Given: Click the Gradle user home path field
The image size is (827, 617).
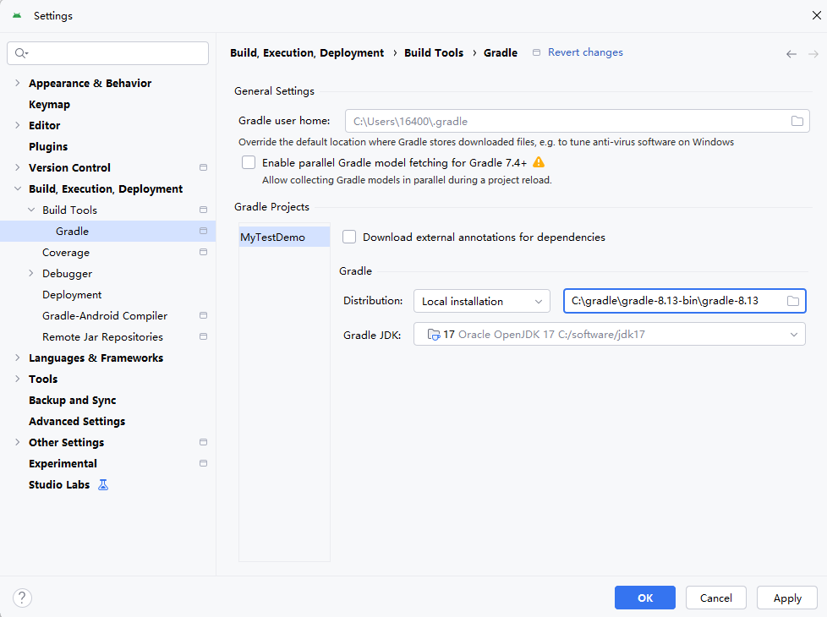Looking at the screenshot, I should tap(577, 122).
